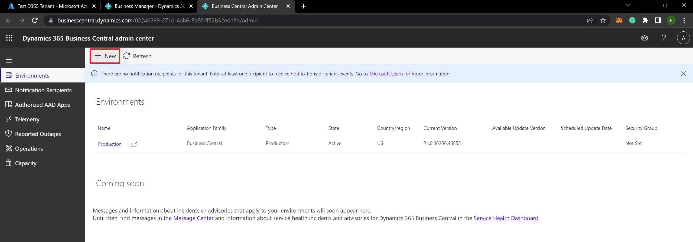Open Capacity in the sidebar
Image resolution: width=693 pixels, height=242 pixels.
click(x=43, y=163)
